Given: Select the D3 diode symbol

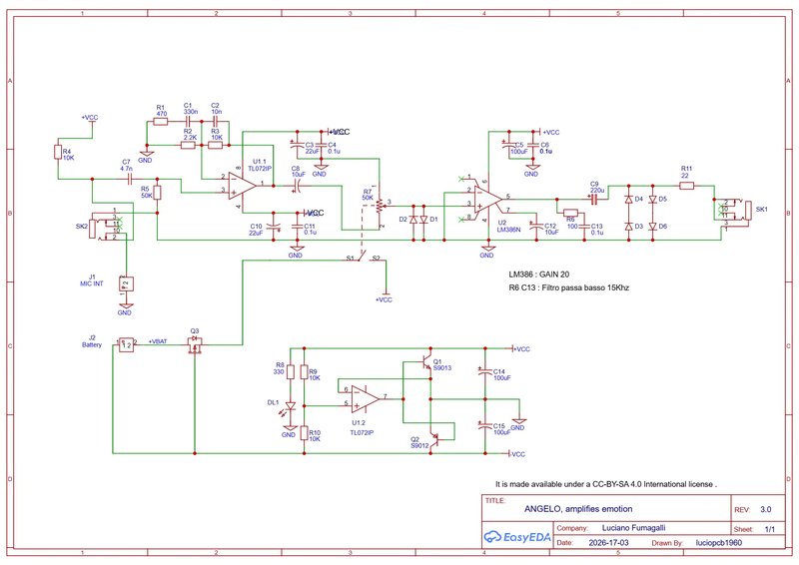Looking at the screenshot, I should [x=628, y=227].
